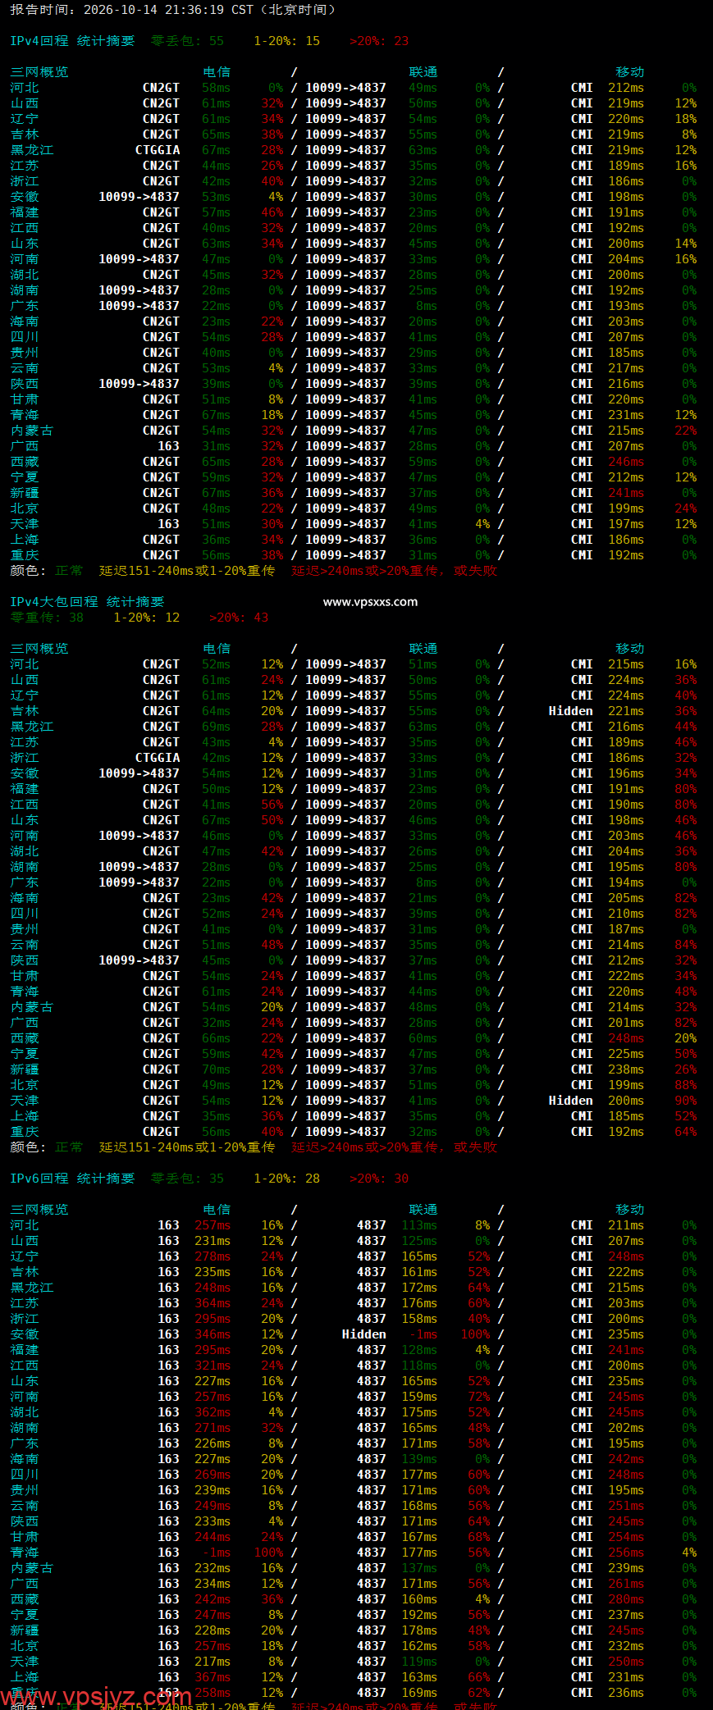
Task: Click 8ms unicom latency in 大包回程 广东 row
Action: [427, 882]
